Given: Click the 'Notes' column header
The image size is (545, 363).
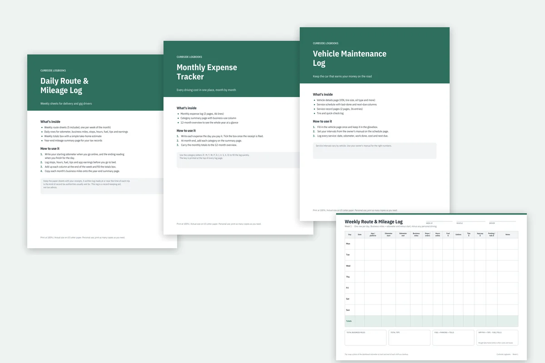Looking at the screenshot, I should (x=507, y=235).
